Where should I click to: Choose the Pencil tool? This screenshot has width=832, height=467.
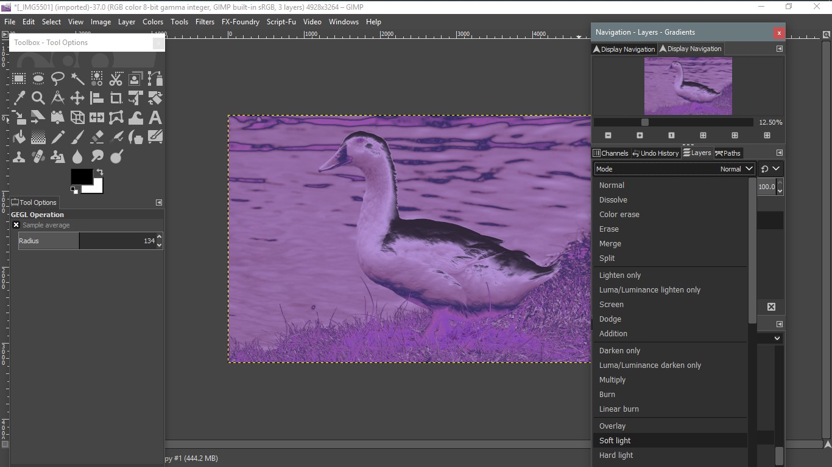(58, 137)
